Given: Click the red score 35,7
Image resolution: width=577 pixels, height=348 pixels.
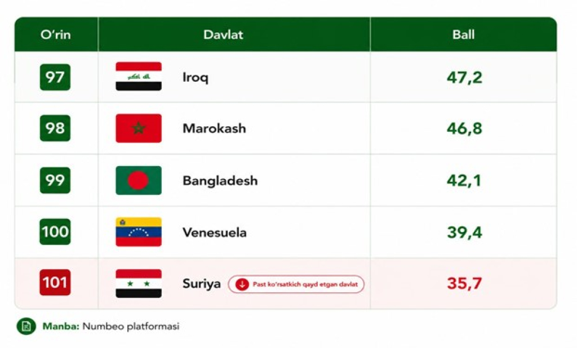Looking at the screenshot, I should coord(464,283).
